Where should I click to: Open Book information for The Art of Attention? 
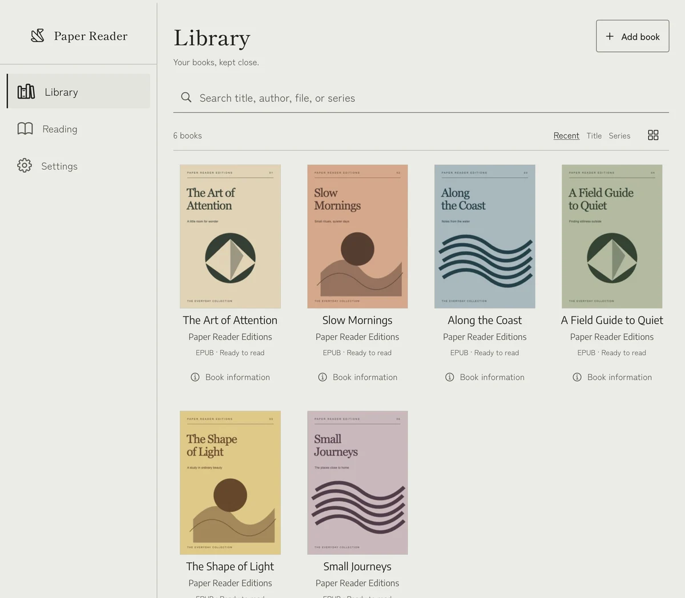(230, 377)
